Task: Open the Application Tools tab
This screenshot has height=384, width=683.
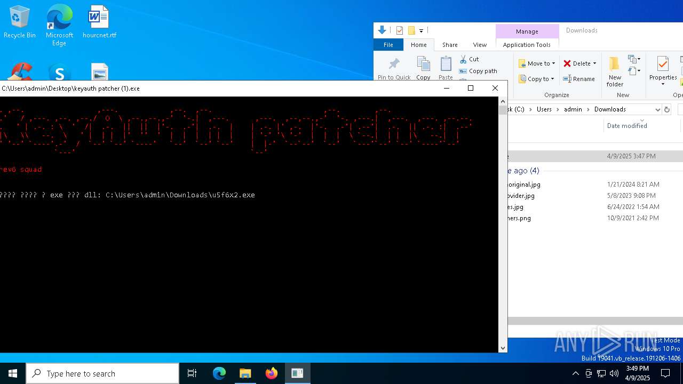Action: (527, 45)
